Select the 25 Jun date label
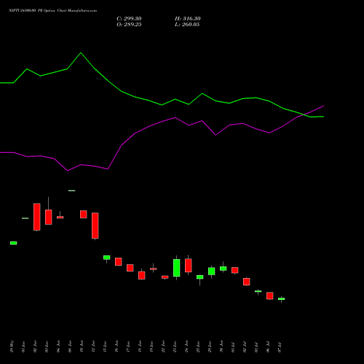This screenshot has height=364, width=364. coord(199,347)
